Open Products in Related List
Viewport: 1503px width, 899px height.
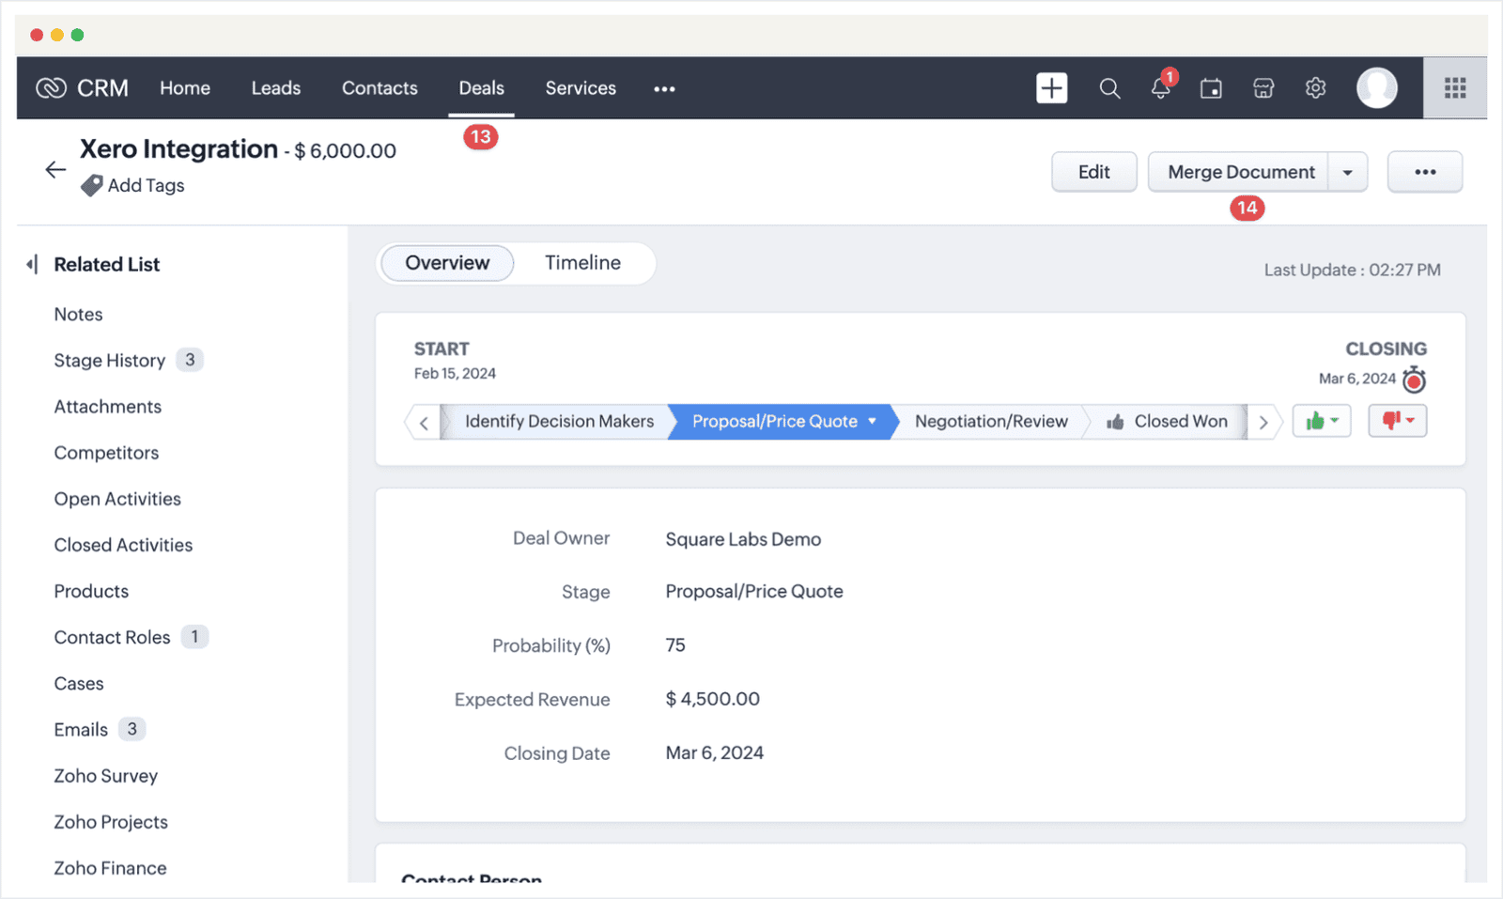click(x=91, y=591)
